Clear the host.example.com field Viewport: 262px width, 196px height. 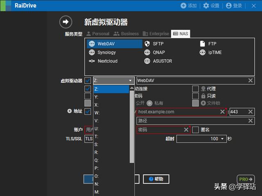[x=222, y=112]
